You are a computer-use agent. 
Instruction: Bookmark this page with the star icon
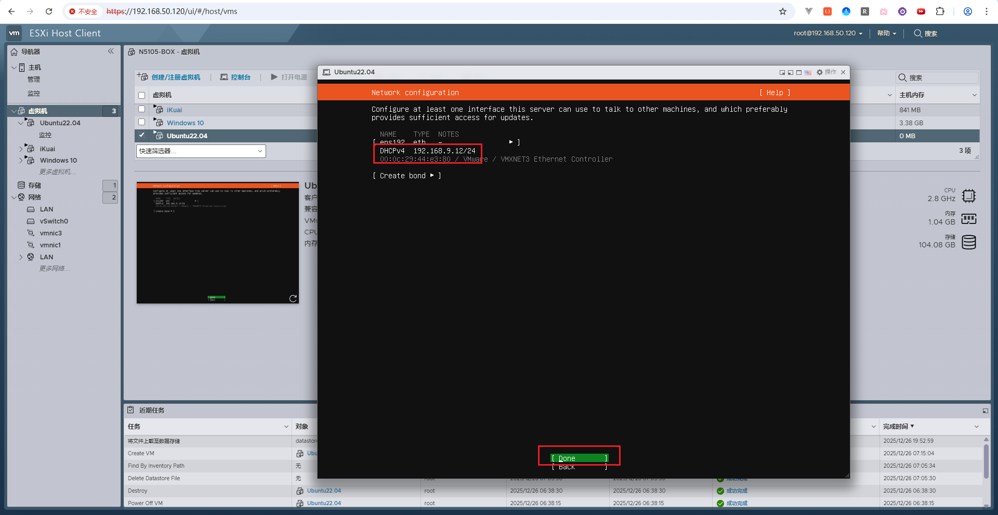coord(782,11)
